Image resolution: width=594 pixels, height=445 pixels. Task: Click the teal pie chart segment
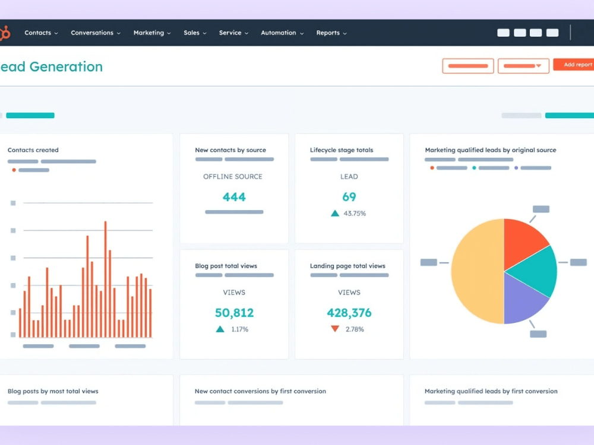[x=536, y=271]
